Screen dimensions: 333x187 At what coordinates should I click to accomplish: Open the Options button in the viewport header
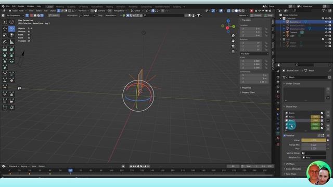pos(244,16)
